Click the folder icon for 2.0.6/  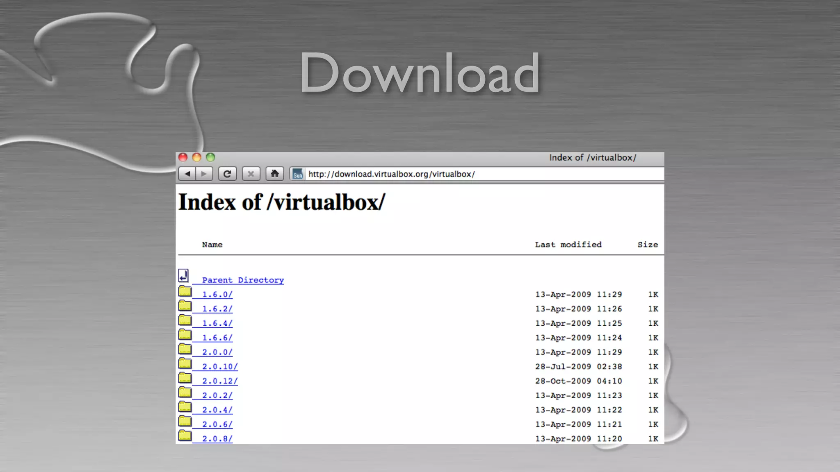click(x=185, y=421)
